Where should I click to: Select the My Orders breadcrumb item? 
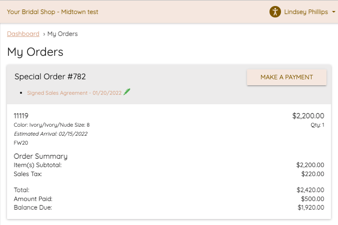point(62,34)
